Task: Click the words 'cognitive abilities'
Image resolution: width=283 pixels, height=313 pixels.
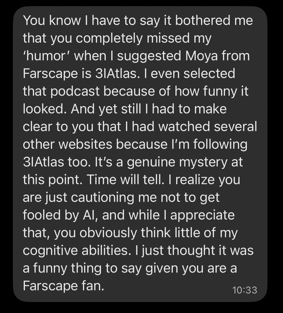Action: pos(77,251)
